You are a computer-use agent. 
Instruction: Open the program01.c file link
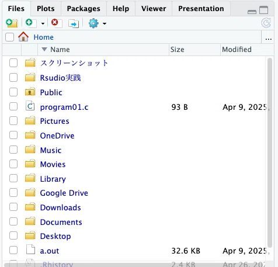pyautogui.click(x=64, y=107)
